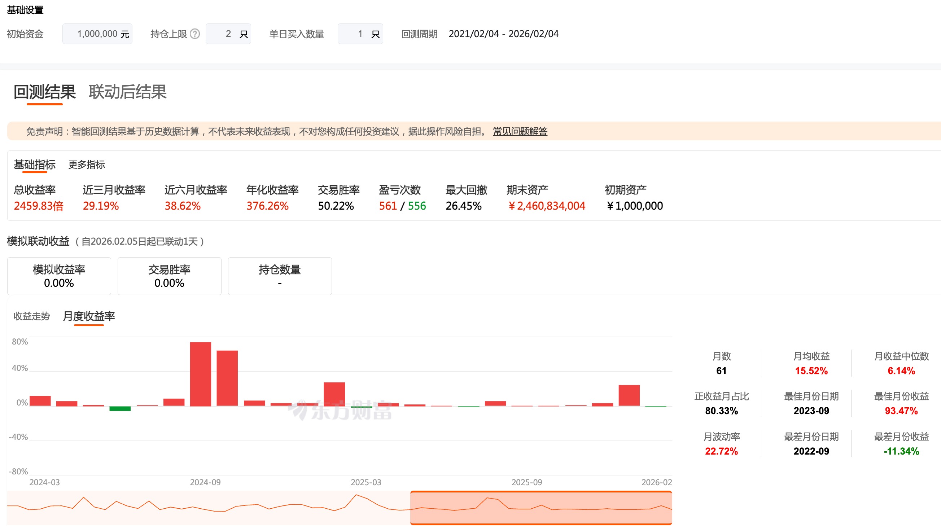Select the 回测结果 tab
The height and width of the screenshot is (526, 941).
45,92
